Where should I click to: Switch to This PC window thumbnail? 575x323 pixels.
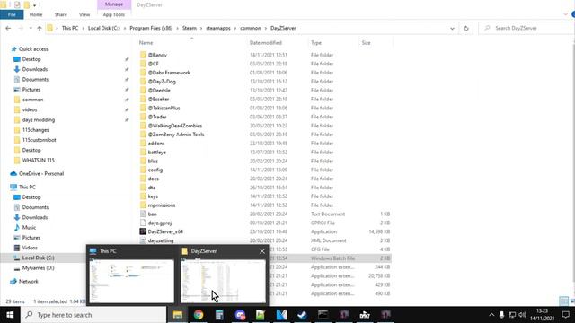pos(132,281)
